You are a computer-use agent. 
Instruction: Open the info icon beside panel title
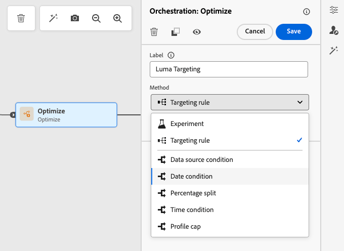tap(306, 12)
